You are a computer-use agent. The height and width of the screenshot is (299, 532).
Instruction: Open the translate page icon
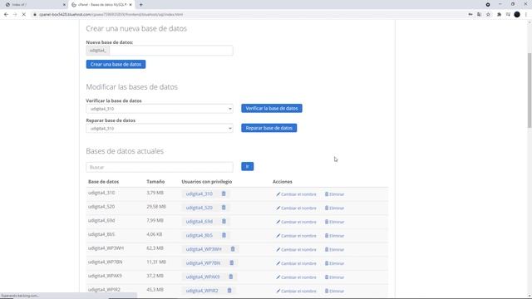(479, 15)
